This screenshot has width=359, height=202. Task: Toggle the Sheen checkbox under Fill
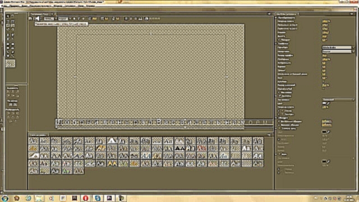point(283,111)
